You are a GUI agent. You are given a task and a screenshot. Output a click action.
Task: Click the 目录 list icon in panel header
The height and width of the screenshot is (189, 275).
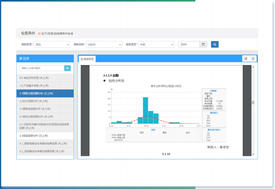21,59
